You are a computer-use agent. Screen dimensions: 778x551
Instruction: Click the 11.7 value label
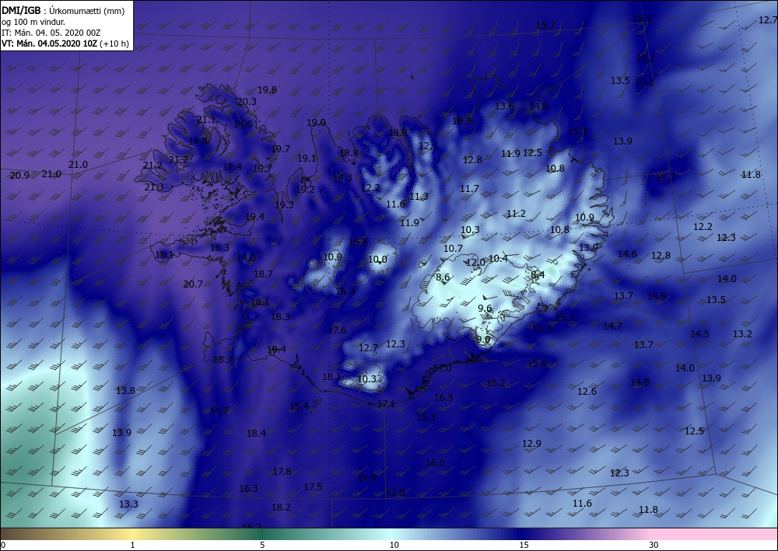pos(469,189)
